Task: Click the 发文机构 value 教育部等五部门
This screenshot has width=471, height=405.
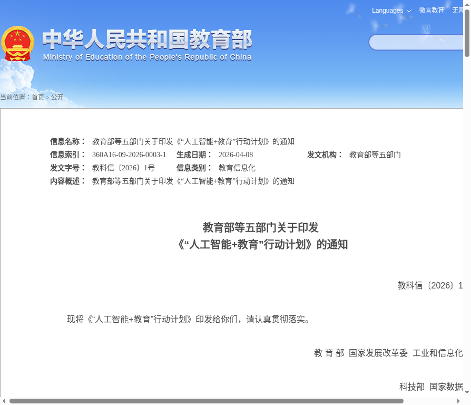Action: [375, 155]
